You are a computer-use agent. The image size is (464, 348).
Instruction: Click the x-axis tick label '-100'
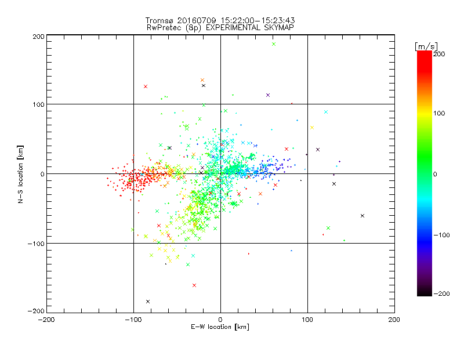[133, 320]
